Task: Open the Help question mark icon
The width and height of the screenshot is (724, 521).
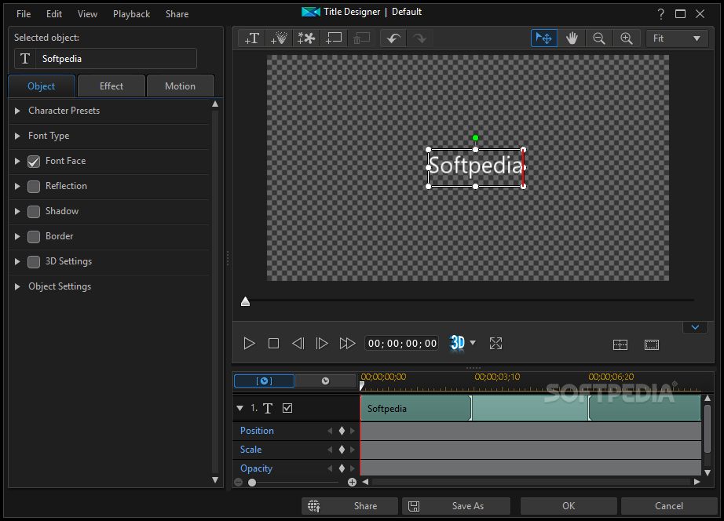Action: pyautogui.click(x=660, y=14)
